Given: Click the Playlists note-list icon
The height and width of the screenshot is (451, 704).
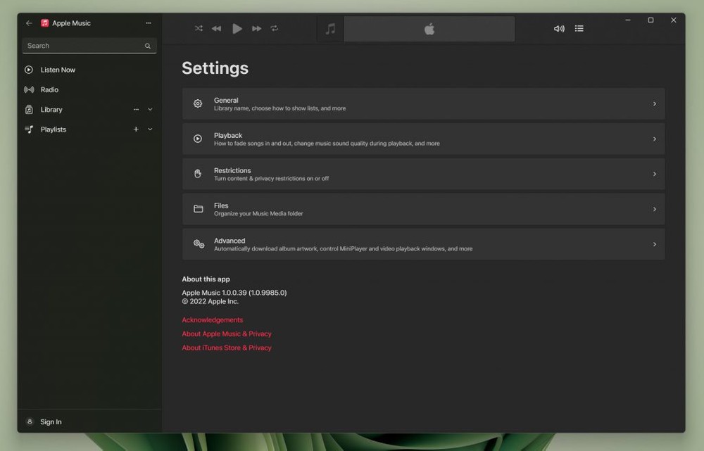Looking at the screenshot, I should pyautogui.click(x=29, y=129).
